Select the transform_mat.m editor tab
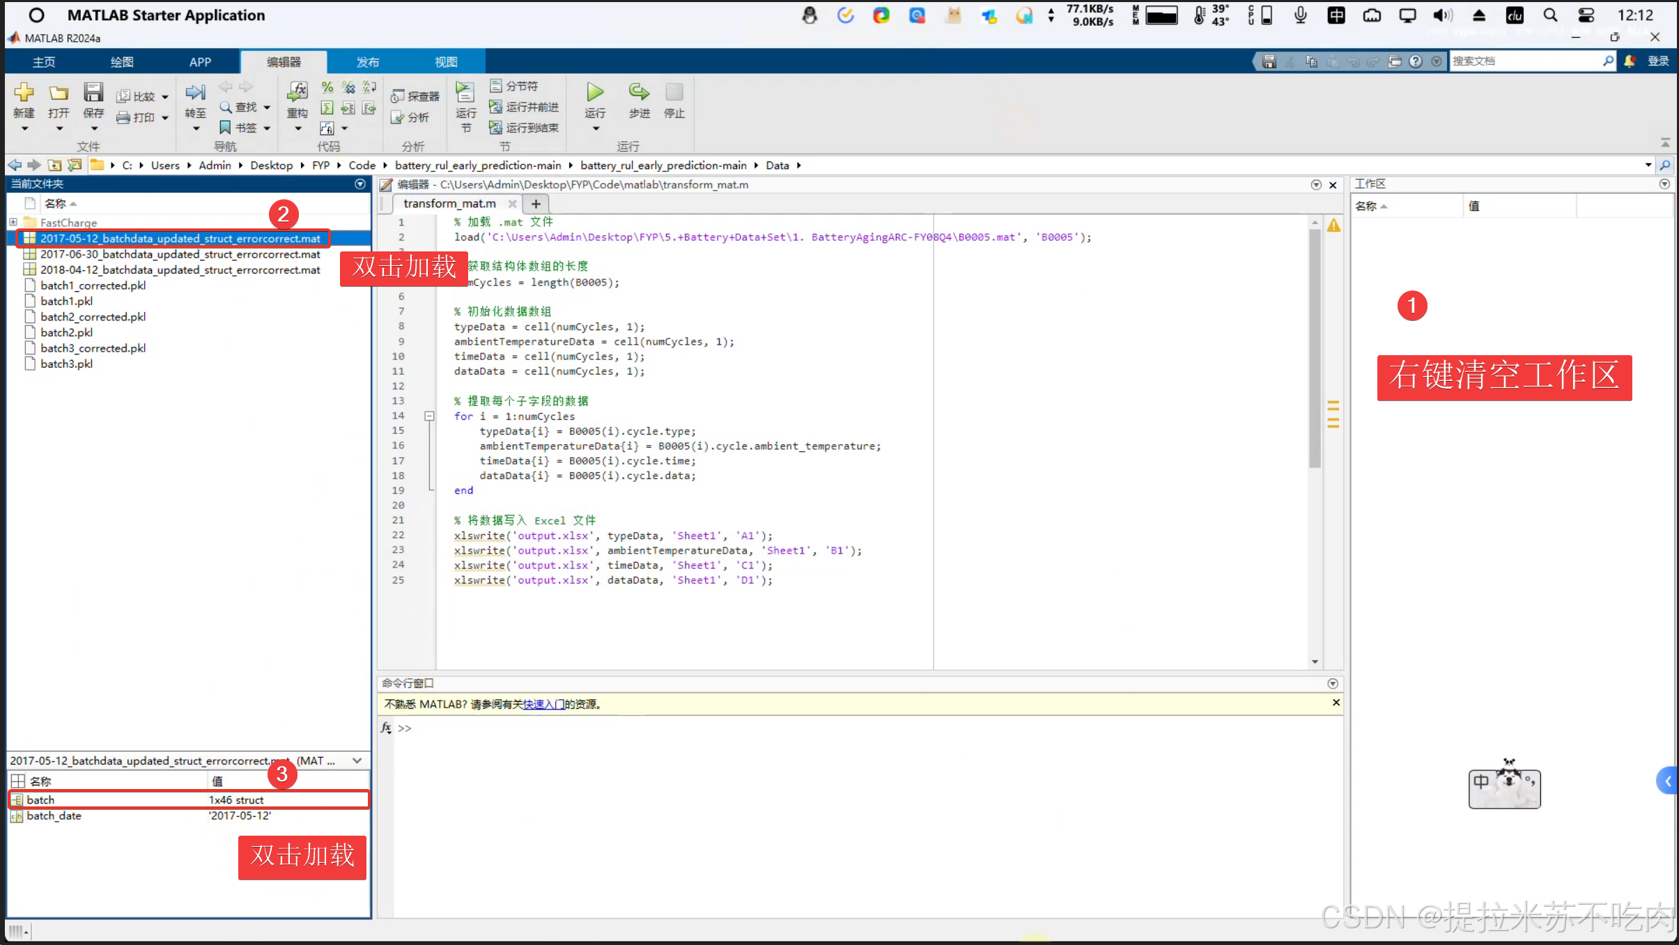Screen dimensions: 1679x945 [x=450, y=203]
